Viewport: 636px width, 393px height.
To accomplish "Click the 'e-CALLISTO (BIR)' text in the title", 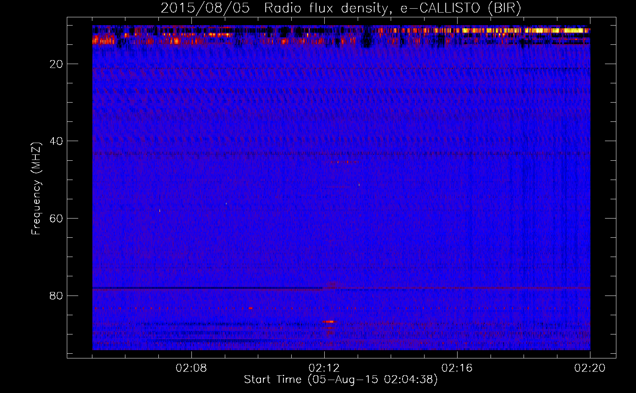I will tap(460, 8).
